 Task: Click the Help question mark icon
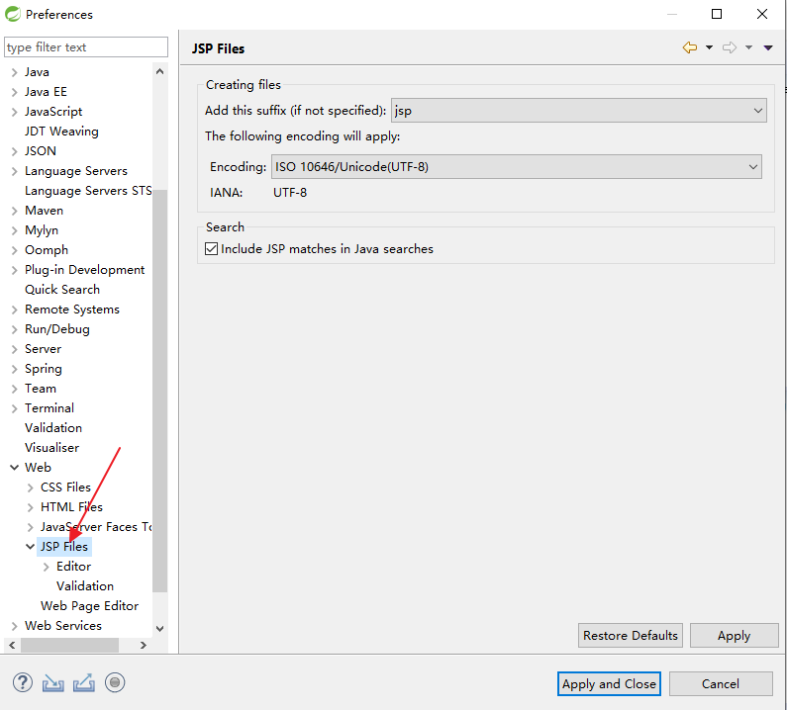[23, 682]
